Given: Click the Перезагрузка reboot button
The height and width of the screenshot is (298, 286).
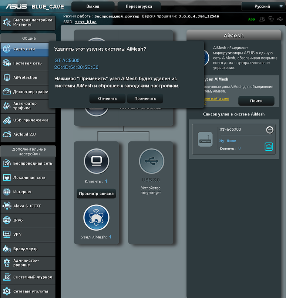Looking at the screenshot, I should 139,6.
